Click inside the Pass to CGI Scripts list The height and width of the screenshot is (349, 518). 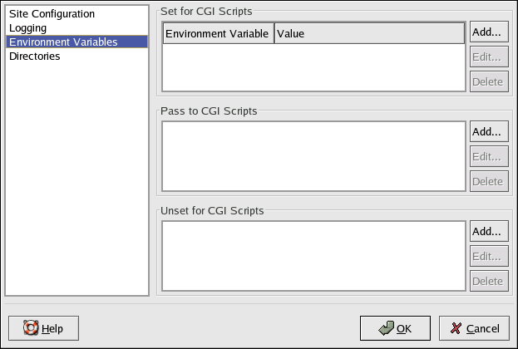click(x=313, y=156)
